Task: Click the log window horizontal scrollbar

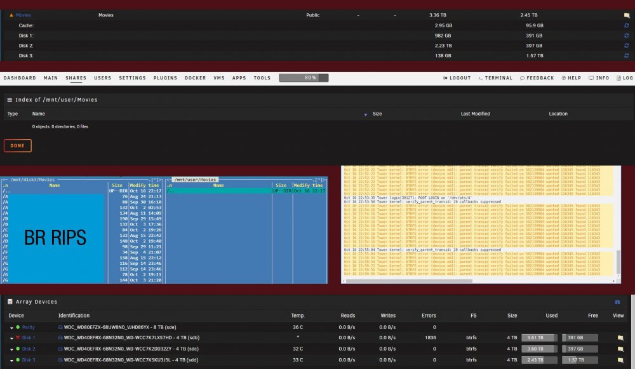Action: 409,281
